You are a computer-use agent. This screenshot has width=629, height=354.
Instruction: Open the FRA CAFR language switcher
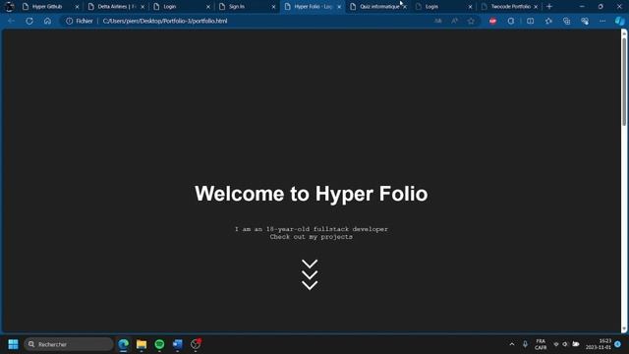pyautogui.click(x=541, y=344)
